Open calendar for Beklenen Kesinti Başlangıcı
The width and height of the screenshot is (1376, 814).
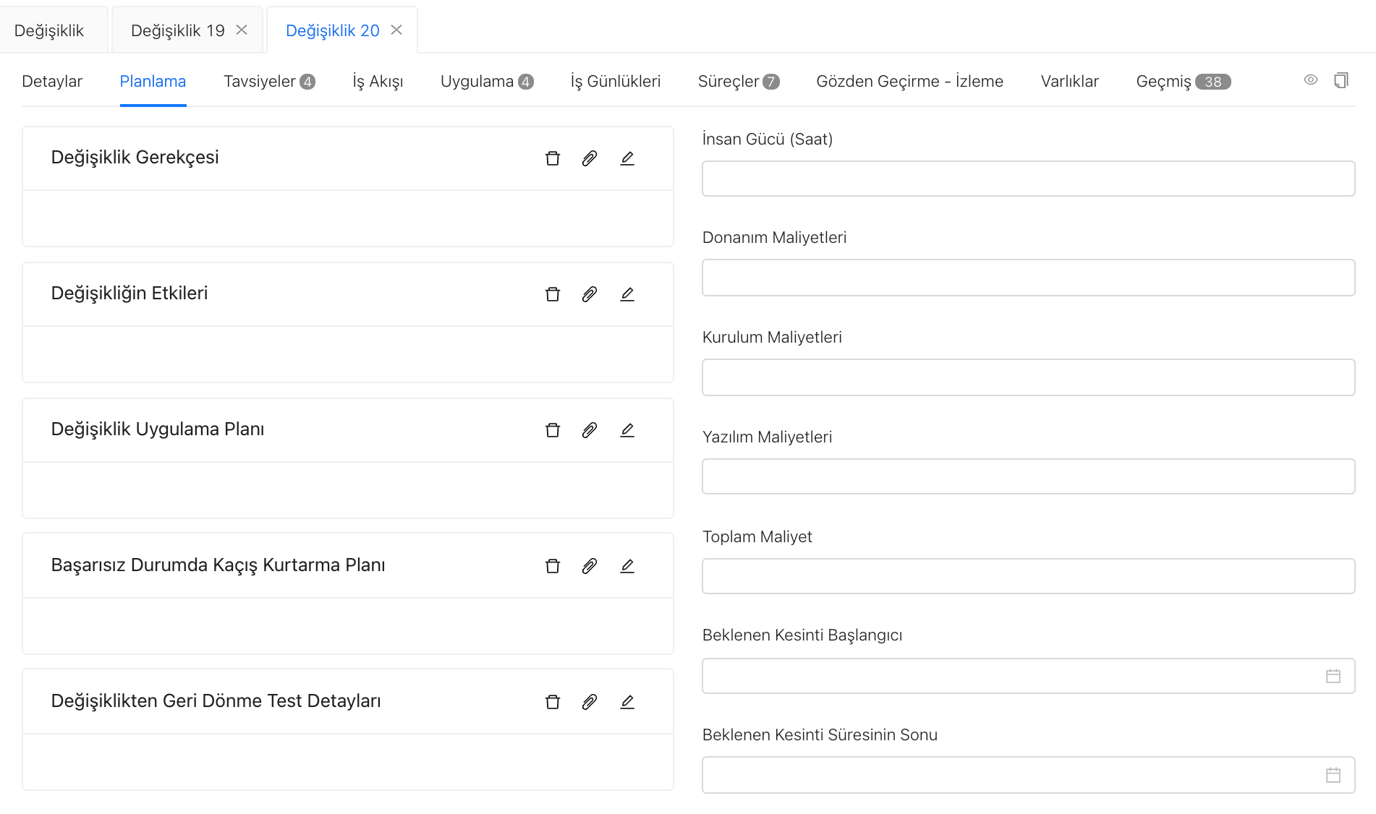(x=1333, y=676)
